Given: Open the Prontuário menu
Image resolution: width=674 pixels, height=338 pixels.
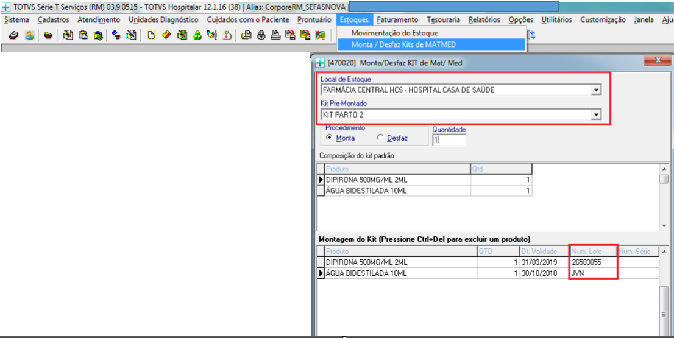Looking at the screenshot, I should (x=314, y=19).
